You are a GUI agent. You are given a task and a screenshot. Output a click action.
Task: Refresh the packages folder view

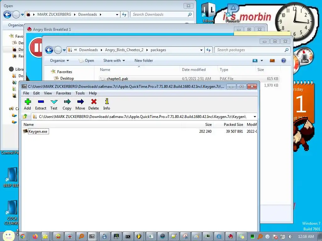click(208, 50)
